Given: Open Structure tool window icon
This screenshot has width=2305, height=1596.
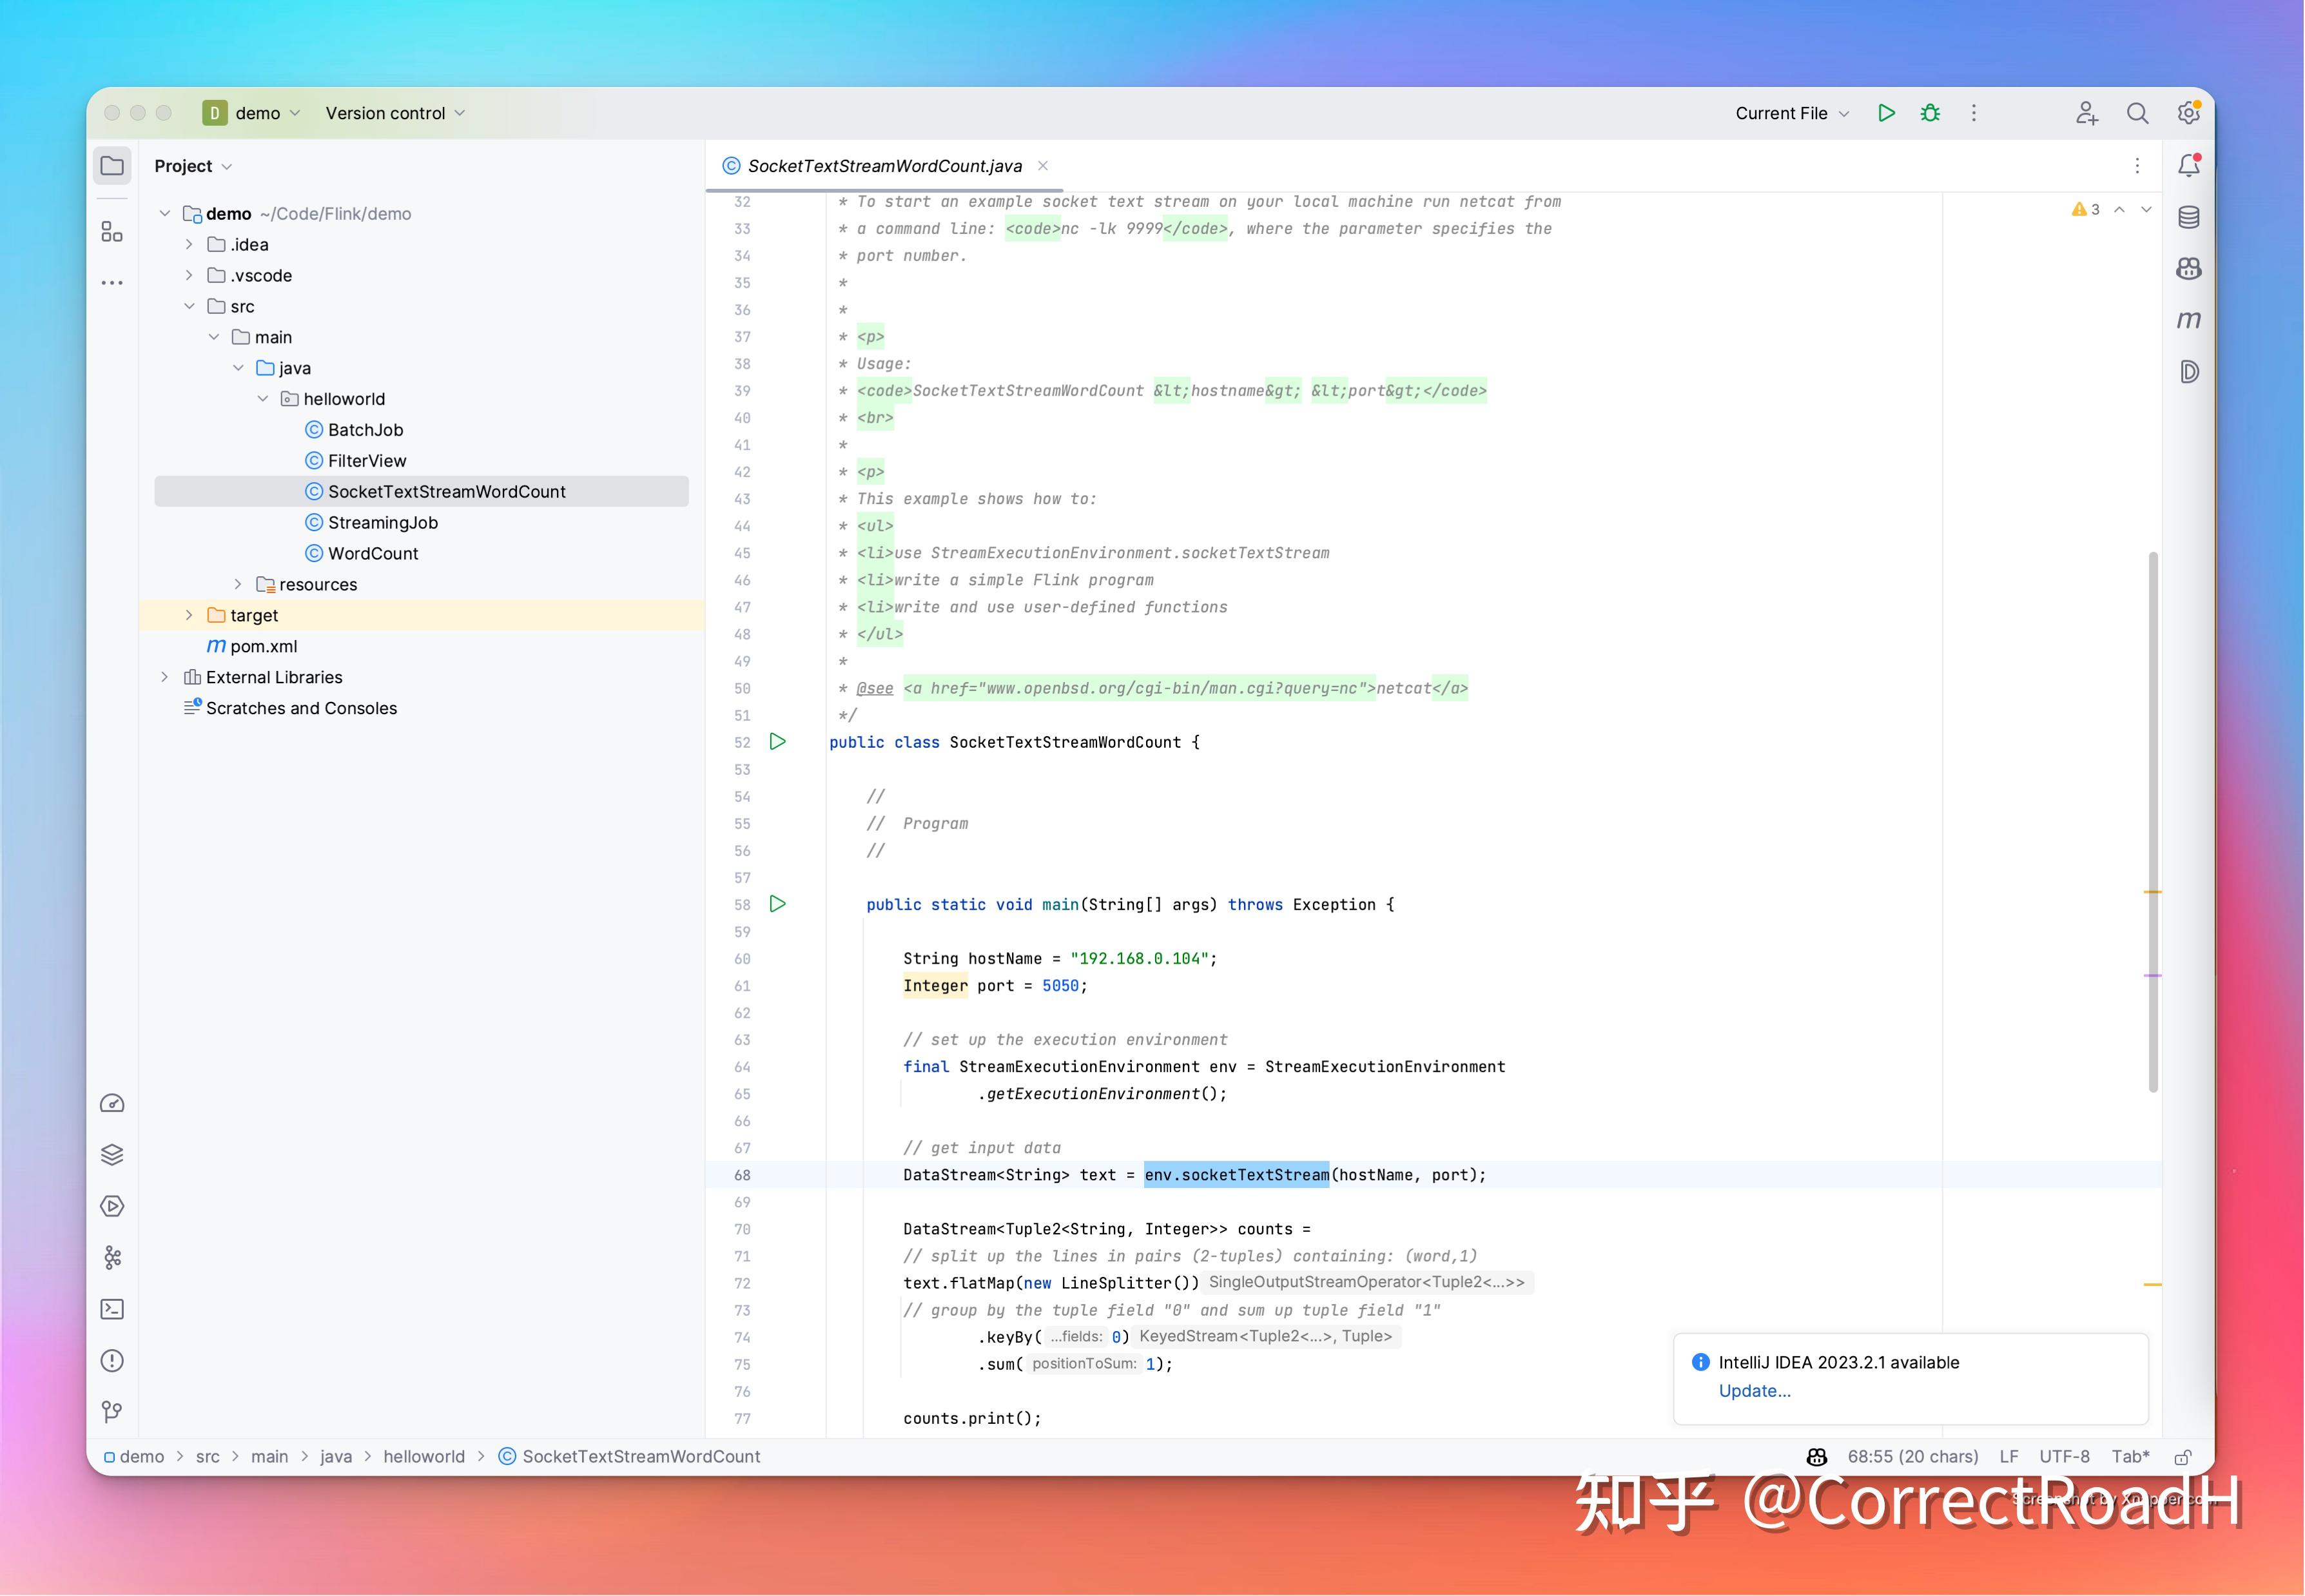Looking at the screenshot, I should pos(112,232).
